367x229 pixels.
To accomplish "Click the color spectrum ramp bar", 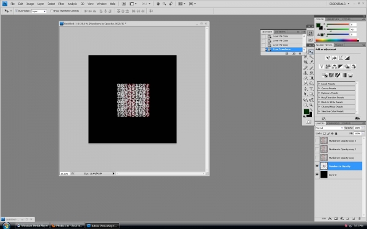I will [x=337, y=40].
